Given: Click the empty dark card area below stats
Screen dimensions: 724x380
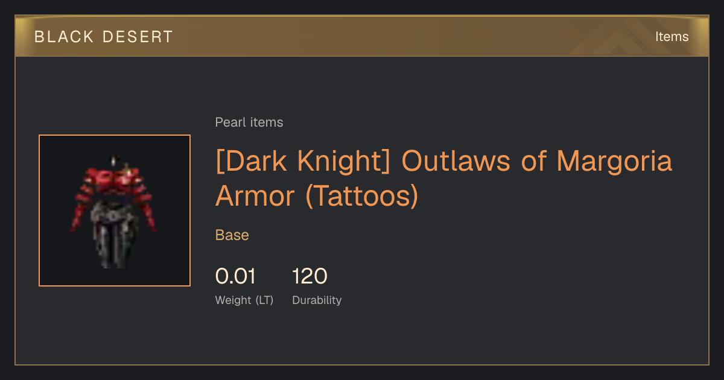Looking at the screenshot, I should [362, 337].
